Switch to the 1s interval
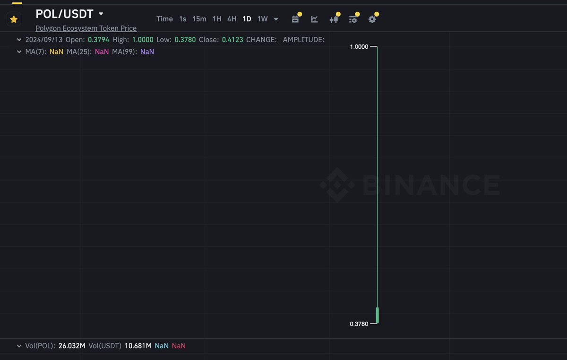Screen dimensions: 567x360 pos(182,19)
